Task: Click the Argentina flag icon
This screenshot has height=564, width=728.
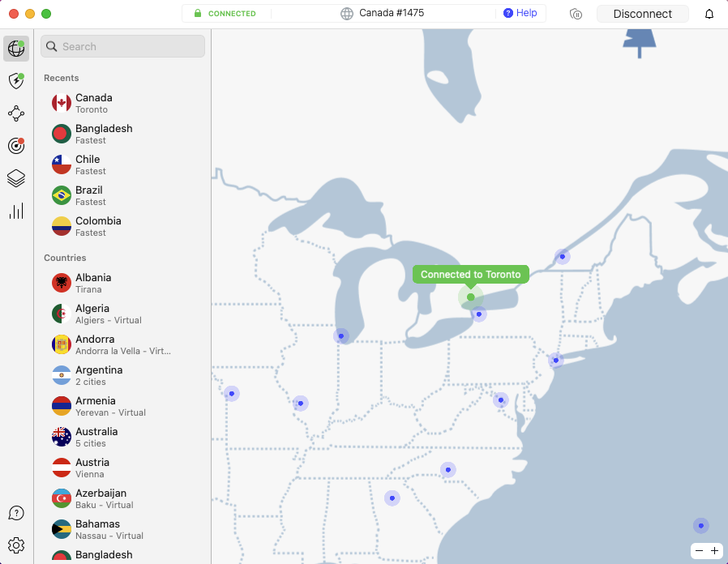Action: [x=62, y=375]
